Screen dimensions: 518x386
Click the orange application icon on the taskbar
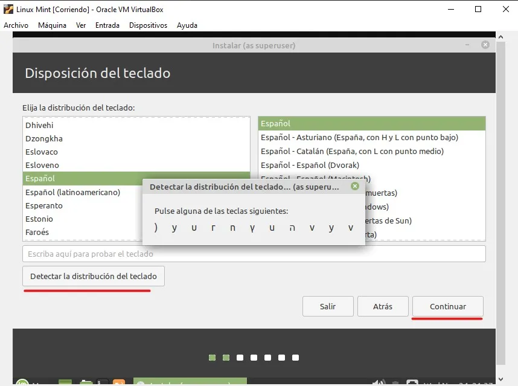pyautogui.click(x=119, y=382)
